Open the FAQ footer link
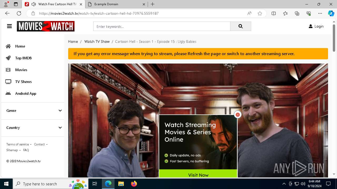337x189 pixels. tap(26, 150)
